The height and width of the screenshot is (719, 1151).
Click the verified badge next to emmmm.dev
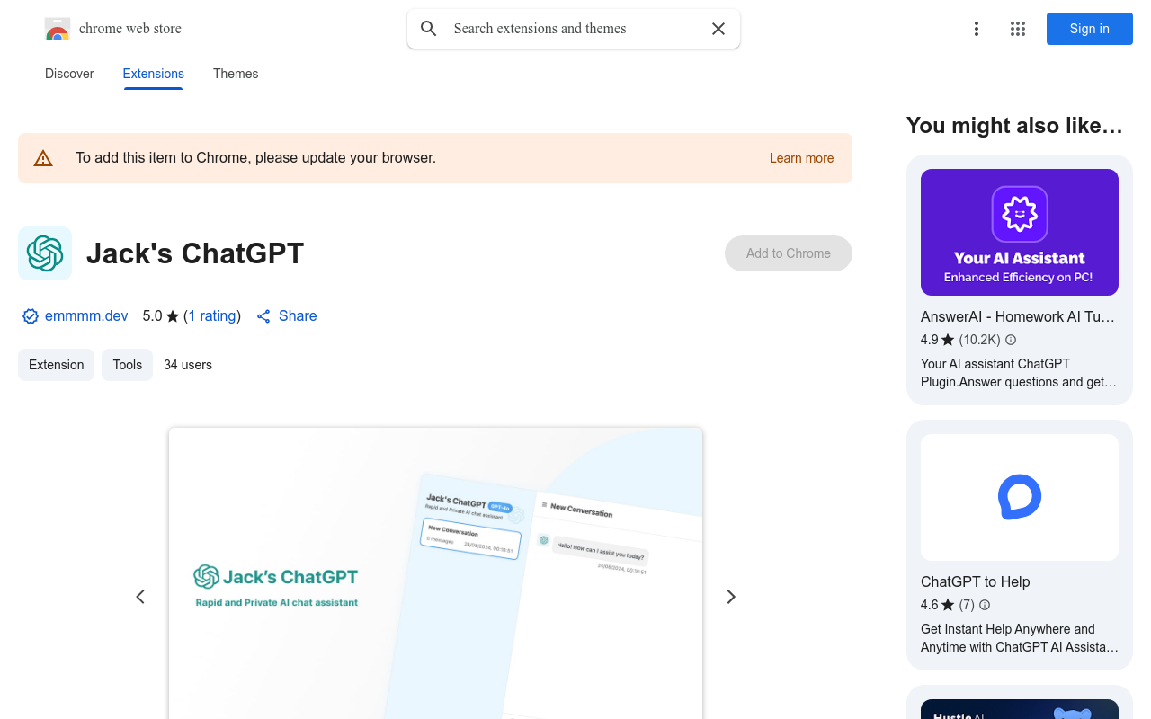pos(31,316)
